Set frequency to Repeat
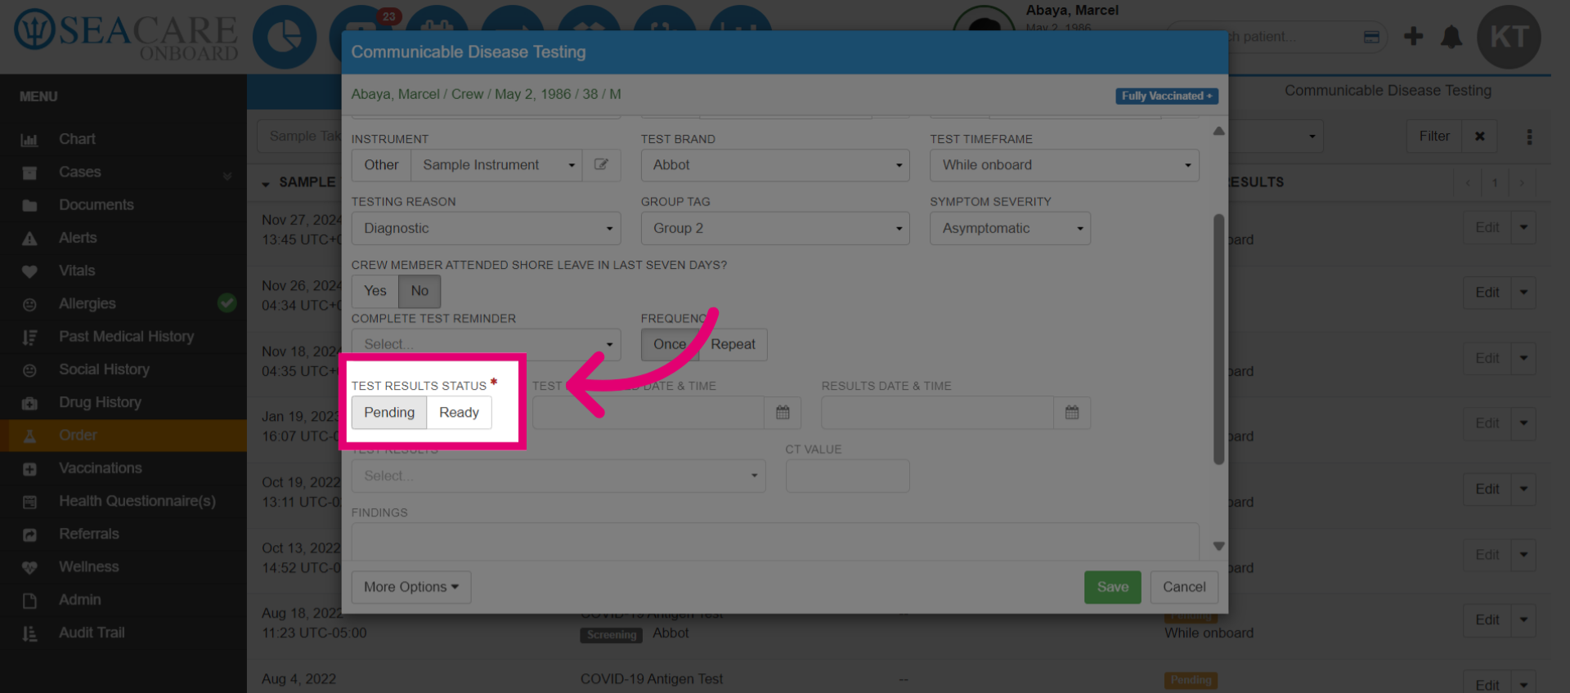Image resolution: width=1570 pixels, height=693 pixels. click(733, 344)
